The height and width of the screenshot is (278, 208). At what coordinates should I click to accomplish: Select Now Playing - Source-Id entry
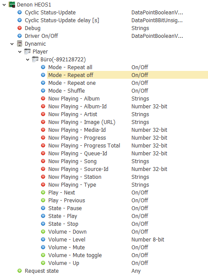click(78, 169)
